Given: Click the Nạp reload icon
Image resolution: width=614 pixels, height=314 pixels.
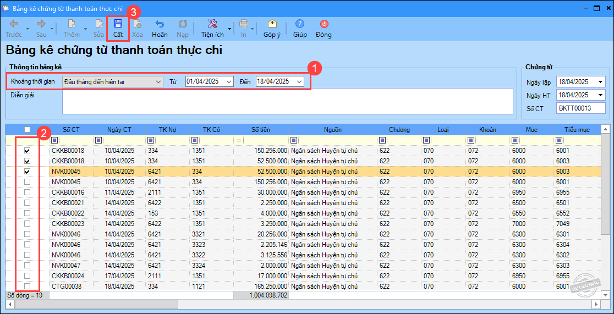Looking at the screenshot, I should pos(183,24).
